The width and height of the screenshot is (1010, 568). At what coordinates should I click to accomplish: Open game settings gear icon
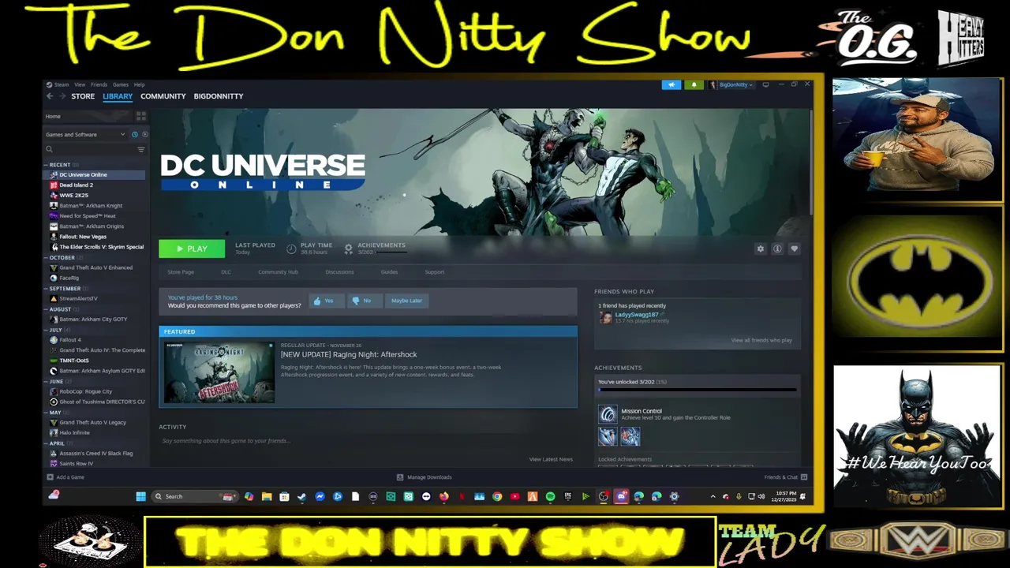pyautogui.click(x=761, y=248)
